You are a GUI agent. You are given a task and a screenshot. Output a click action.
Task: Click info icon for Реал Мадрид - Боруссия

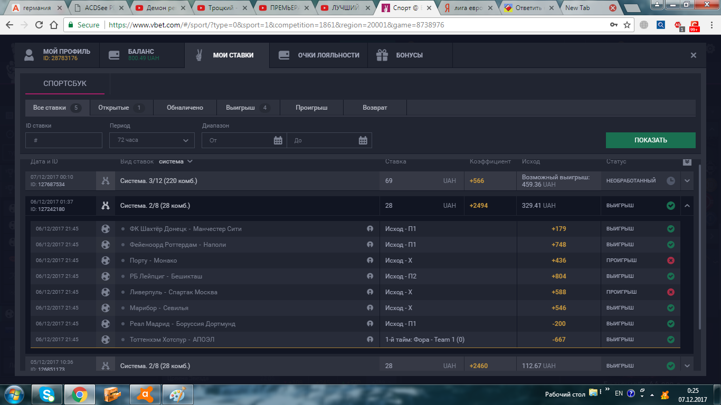point(370,324)
